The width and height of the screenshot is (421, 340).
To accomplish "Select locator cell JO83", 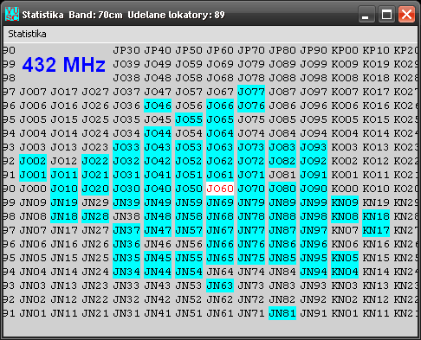I will tap(282, 147).
